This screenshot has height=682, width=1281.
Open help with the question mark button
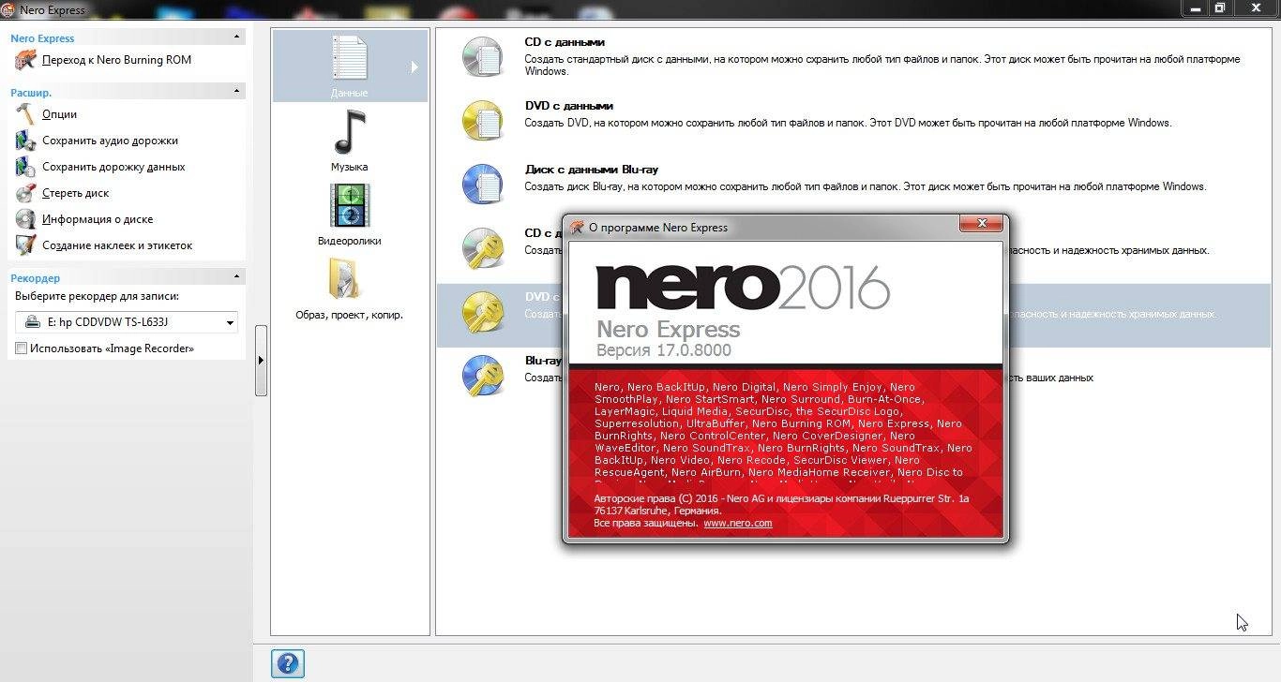(x=288, y=663)
